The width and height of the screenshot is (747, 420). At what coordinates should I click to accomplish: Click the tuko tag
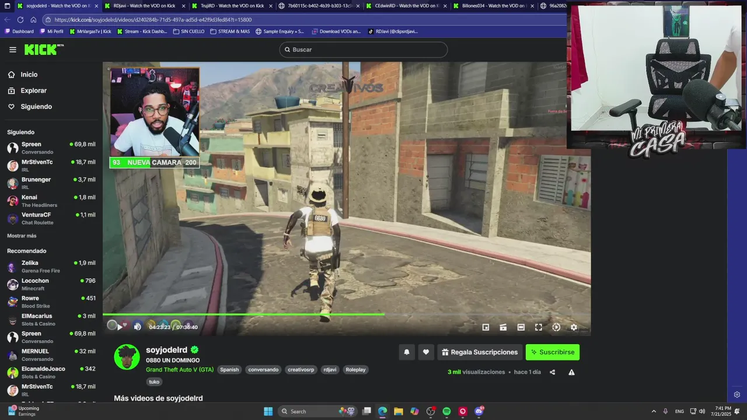[154, 382]
